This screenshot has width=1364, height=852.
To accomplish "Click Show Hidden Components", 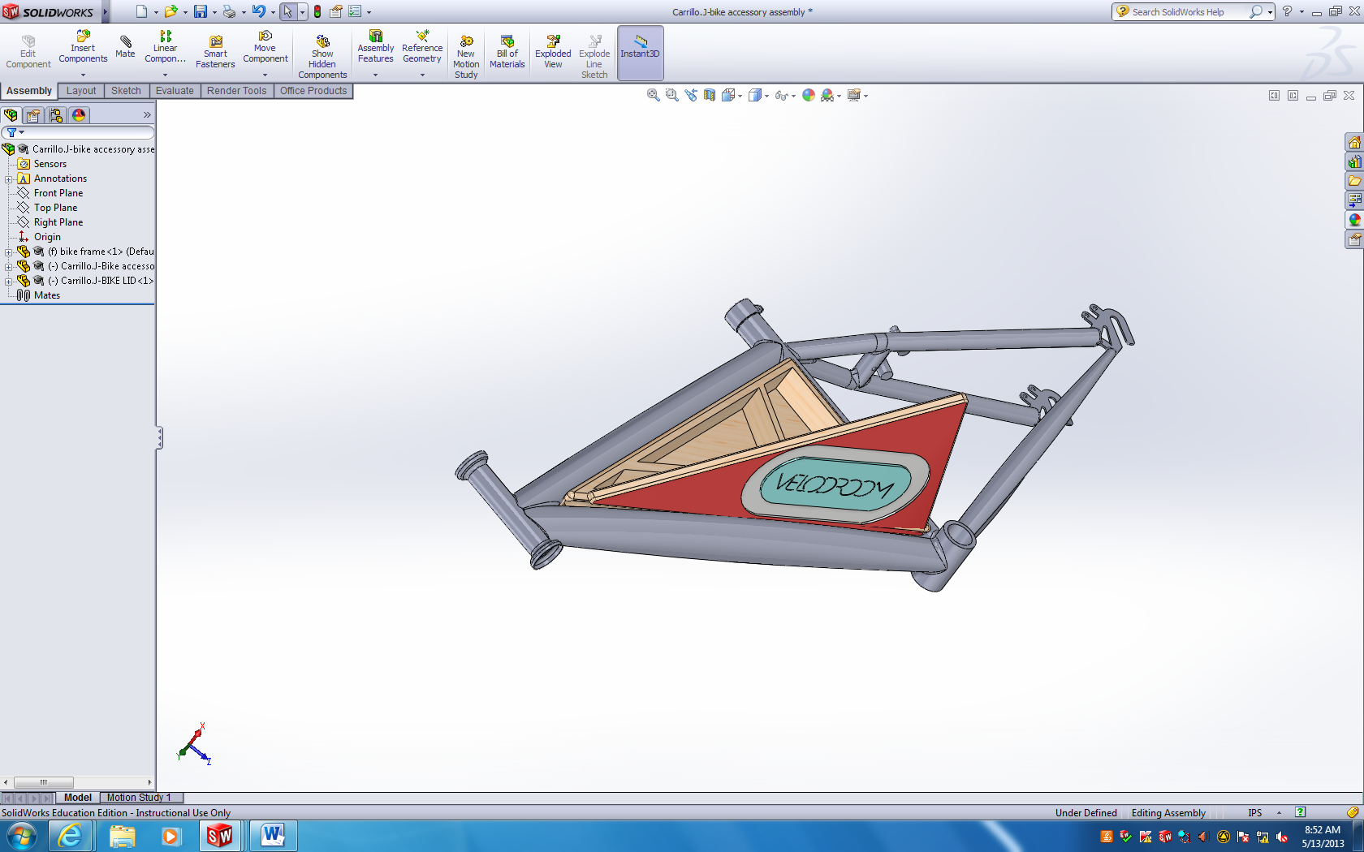I will pos(322,57).
